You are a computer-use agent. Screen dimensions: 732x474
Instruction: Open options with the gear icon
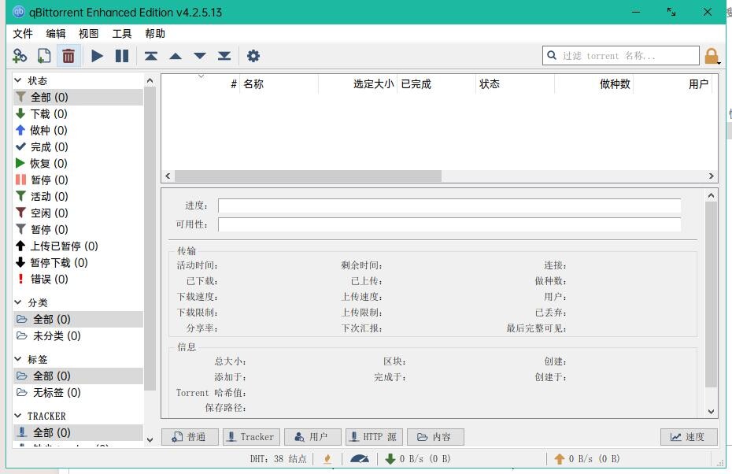(x=253, y=56)
